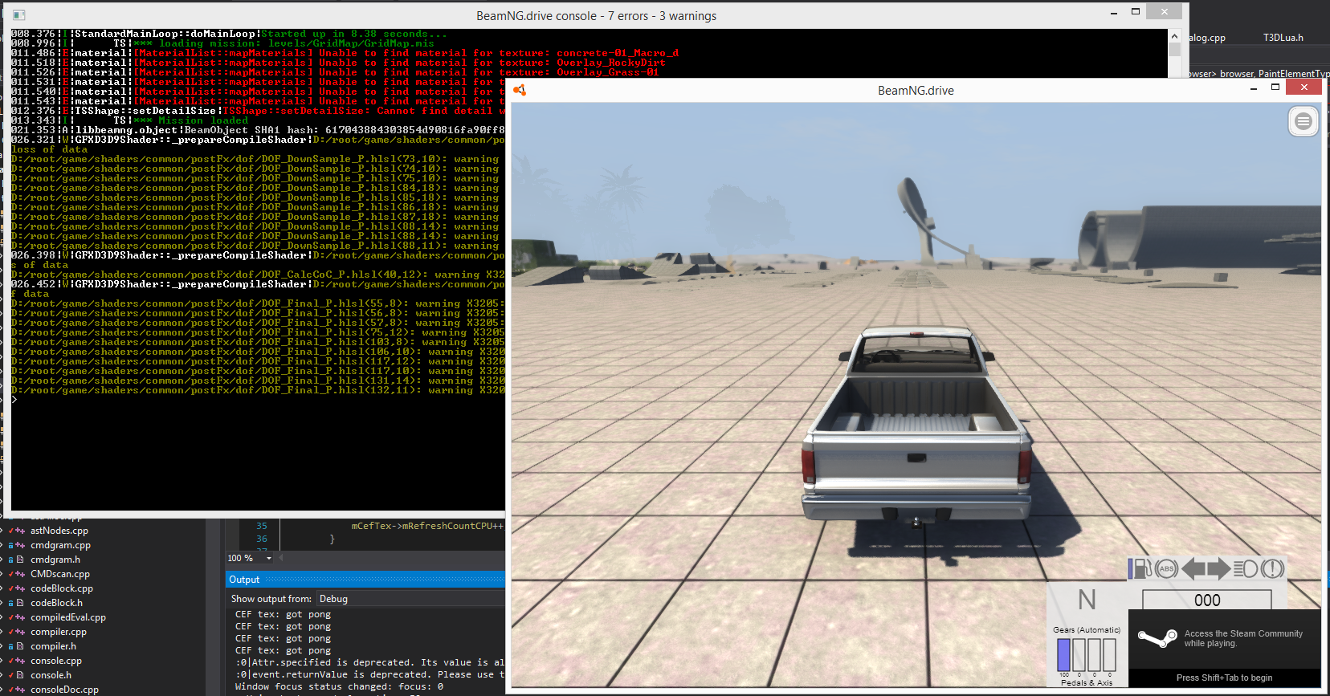Click the file icon beside cmdgram.cpp
The image size is (1330, 696).
[x=20, y=545]
